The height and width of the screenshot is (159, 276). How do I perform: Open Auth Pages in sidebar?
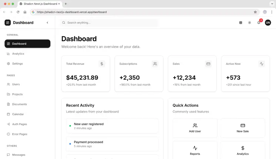click(27, 124)
